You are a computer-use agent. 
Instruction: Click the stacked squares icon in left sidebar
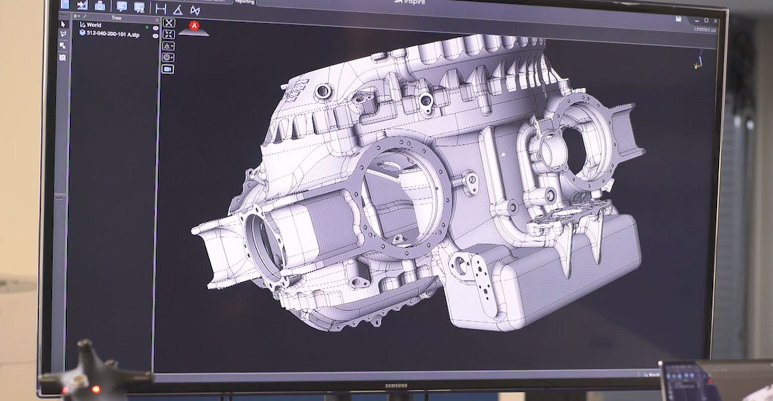tap(63, 46)
